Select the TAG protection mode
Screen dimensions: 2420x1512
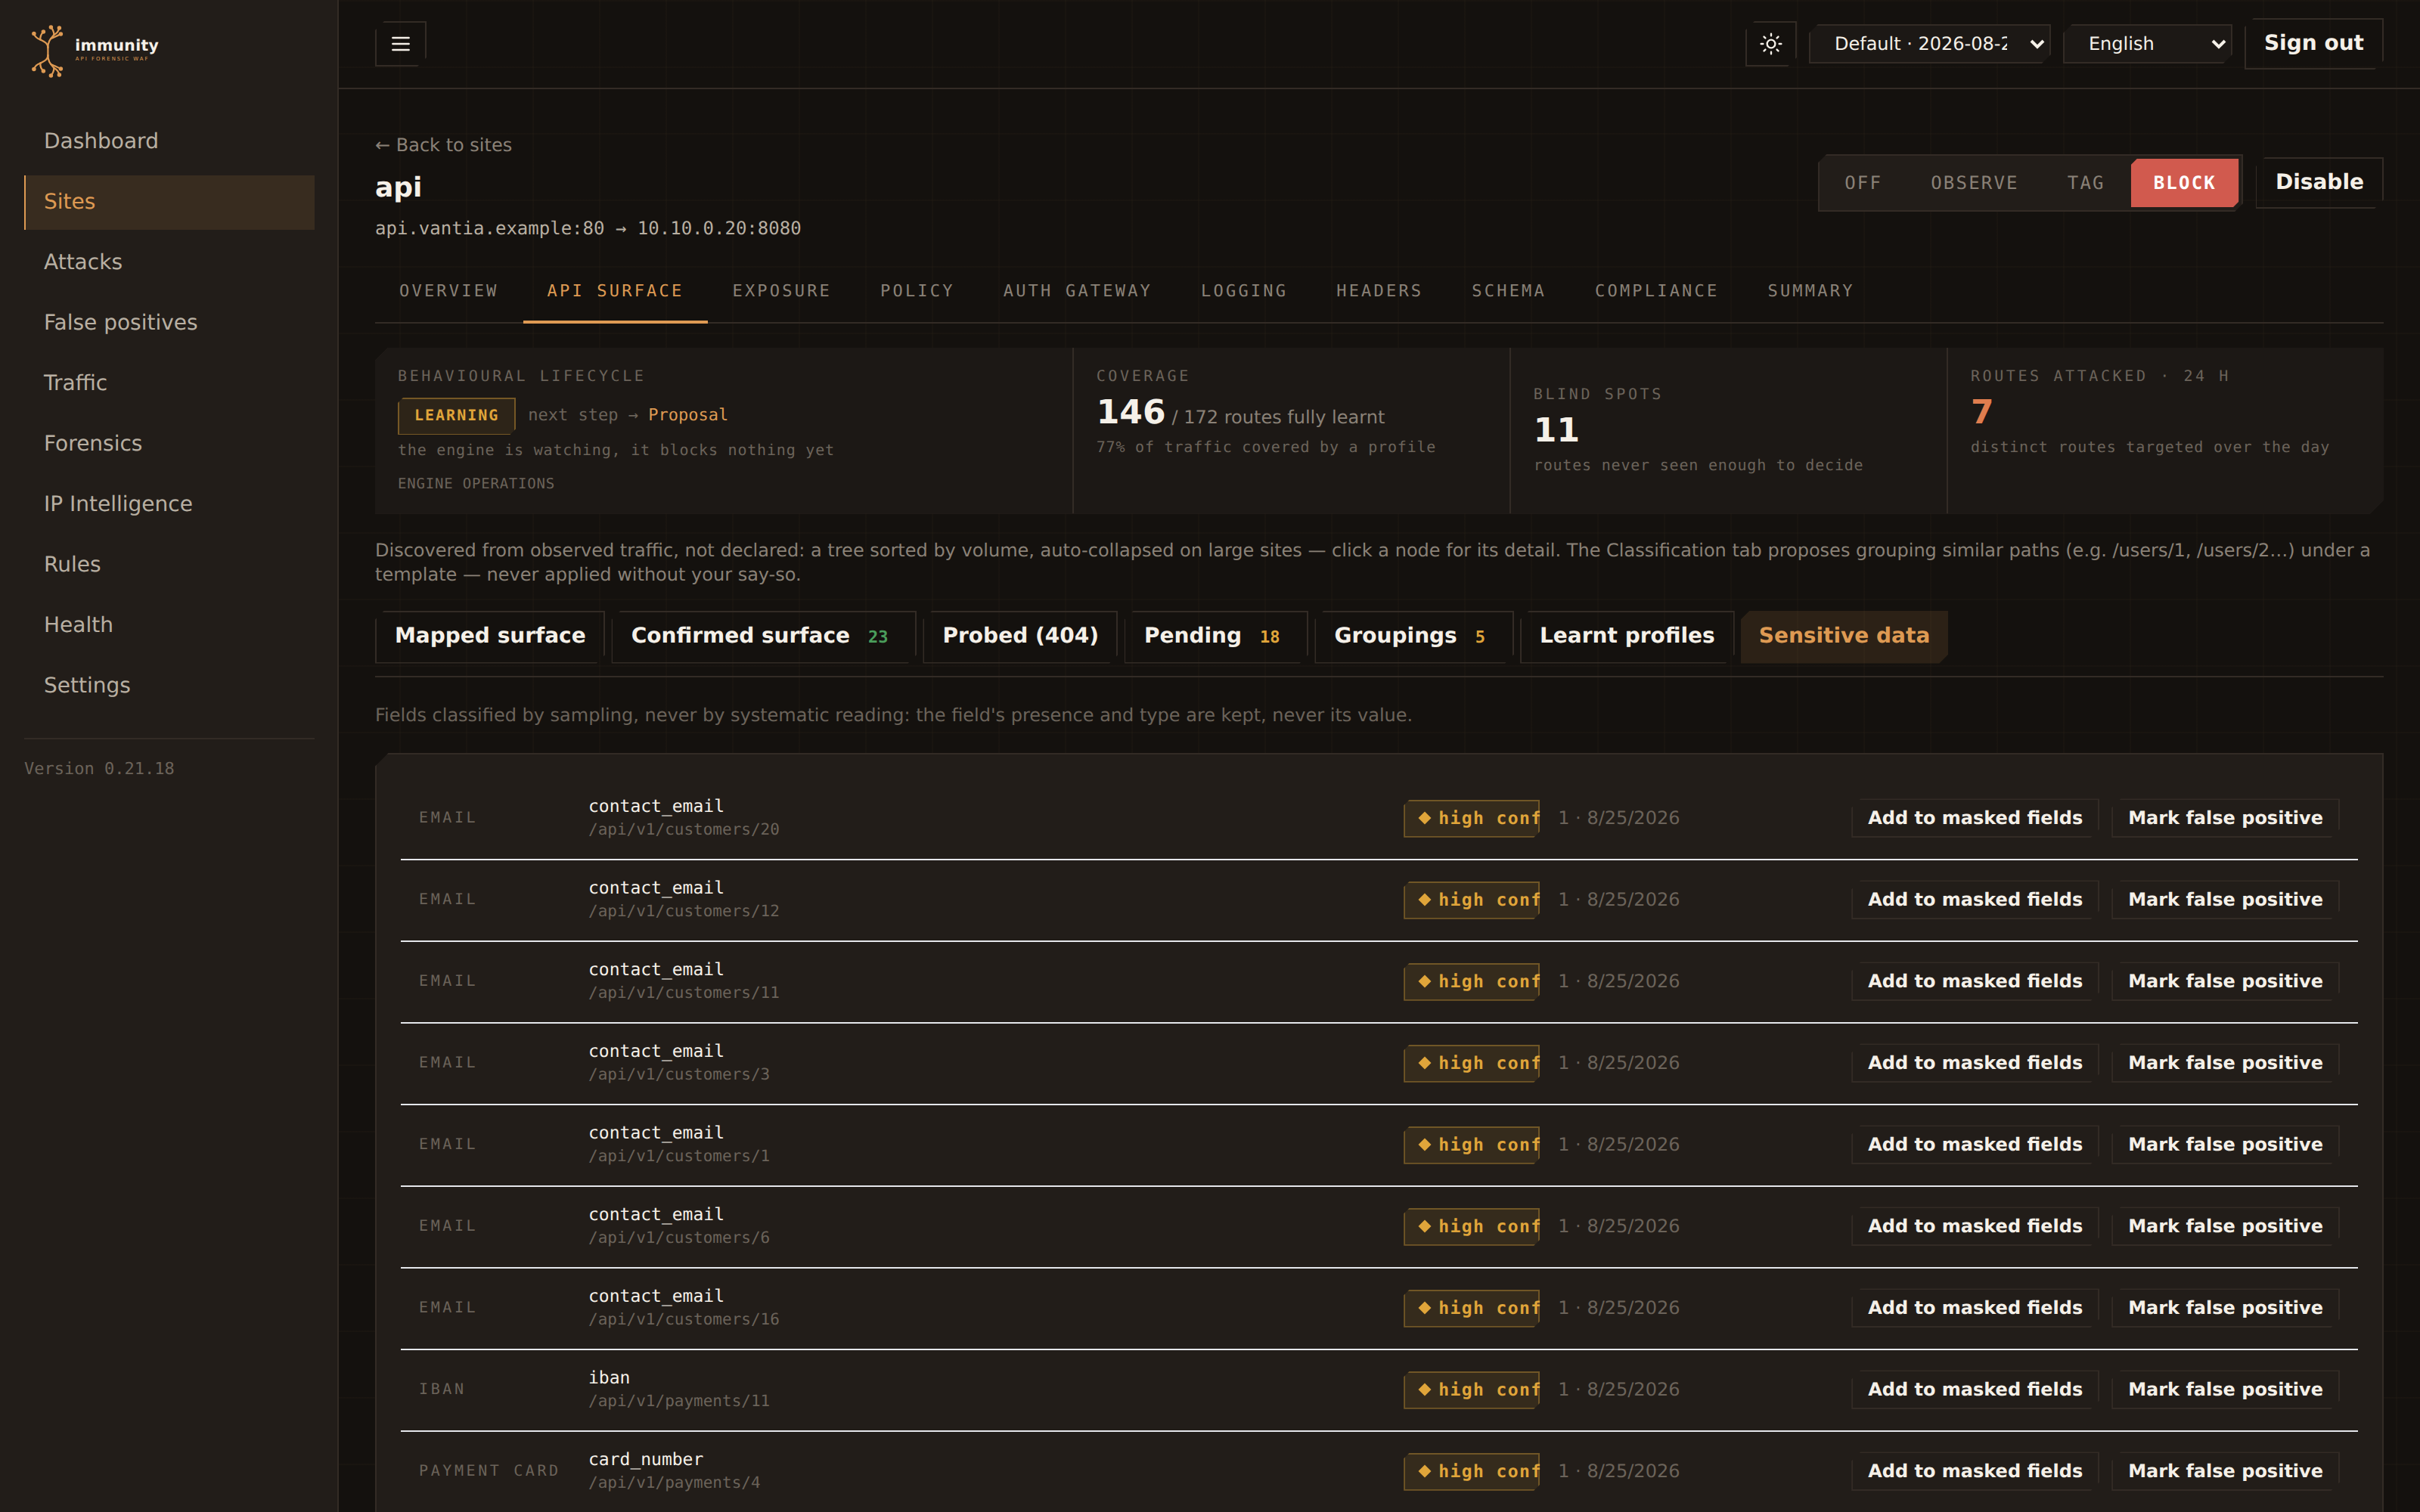pos(2085,183)
